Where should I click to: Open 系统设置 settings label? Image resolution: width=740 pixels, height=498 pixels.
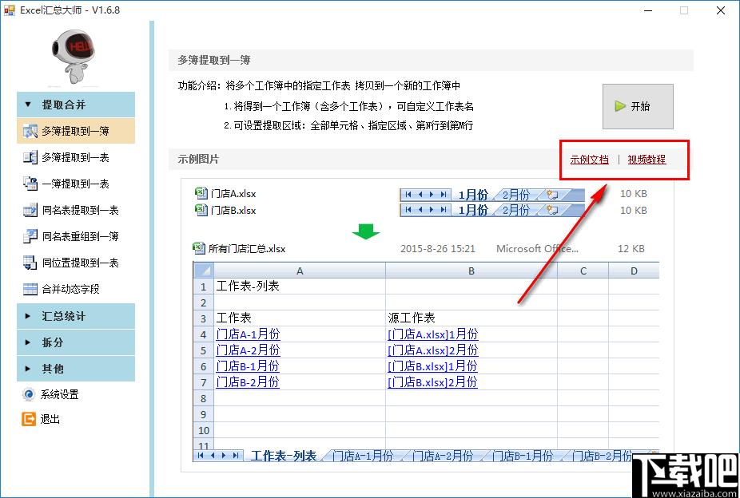coord(59,395)
